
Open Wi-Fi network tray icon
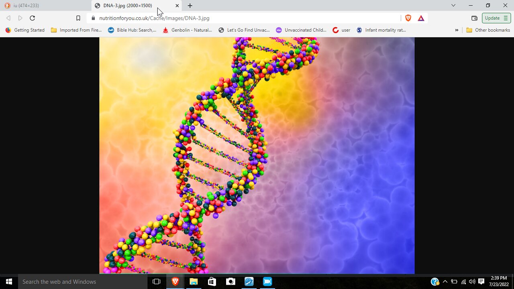click(x=463, y=282)
